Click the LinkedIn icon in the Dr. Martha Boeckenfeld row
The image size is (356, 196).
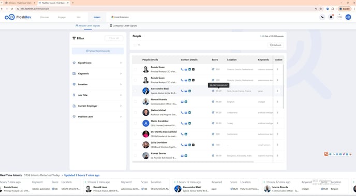point(186,134)
